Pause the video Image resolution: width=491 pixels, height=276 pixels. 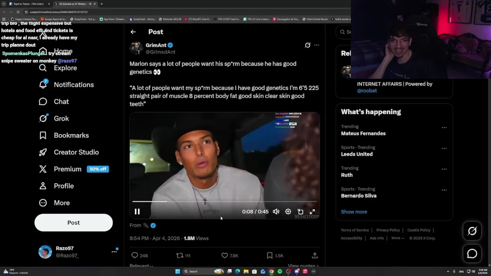137,212
